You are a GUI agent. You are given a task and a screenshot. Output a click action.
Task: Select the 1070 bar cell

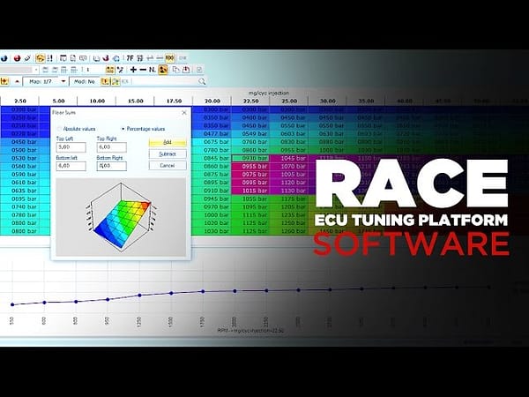click(x=289, y=166)
